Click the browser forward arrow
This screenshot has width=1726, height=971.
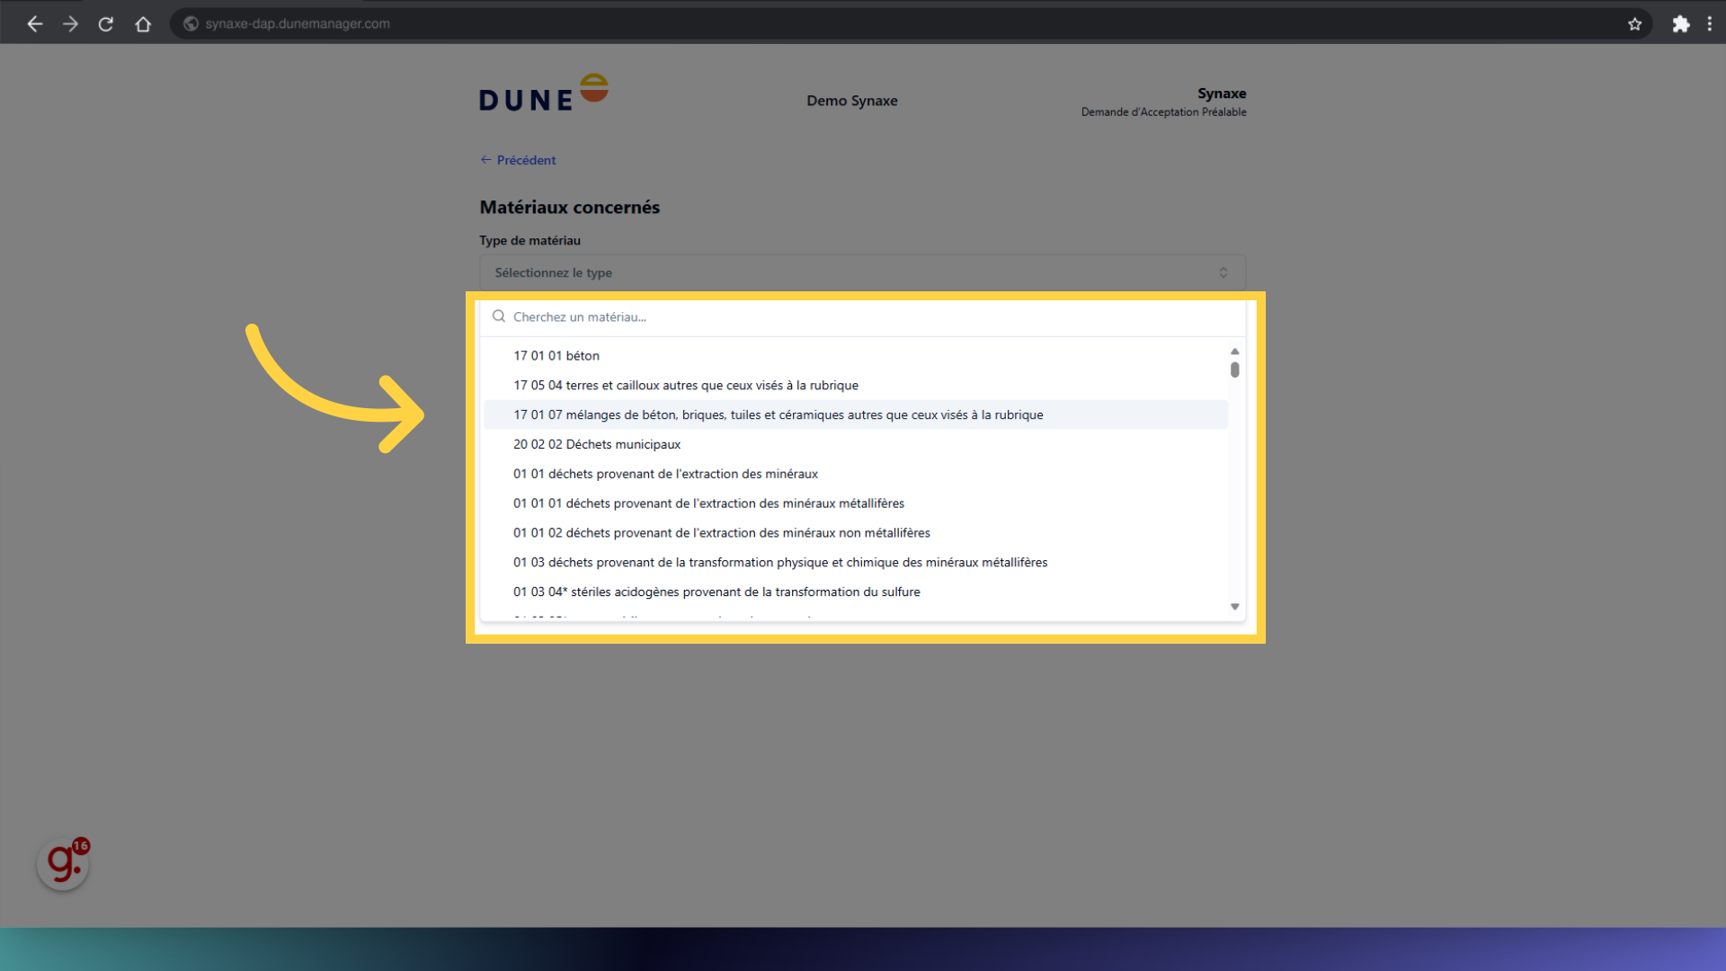point(70,24)
